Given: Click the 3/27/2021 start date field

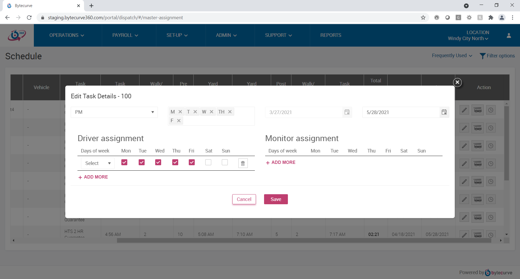Looking at the screenshot, I should [304, 112].
